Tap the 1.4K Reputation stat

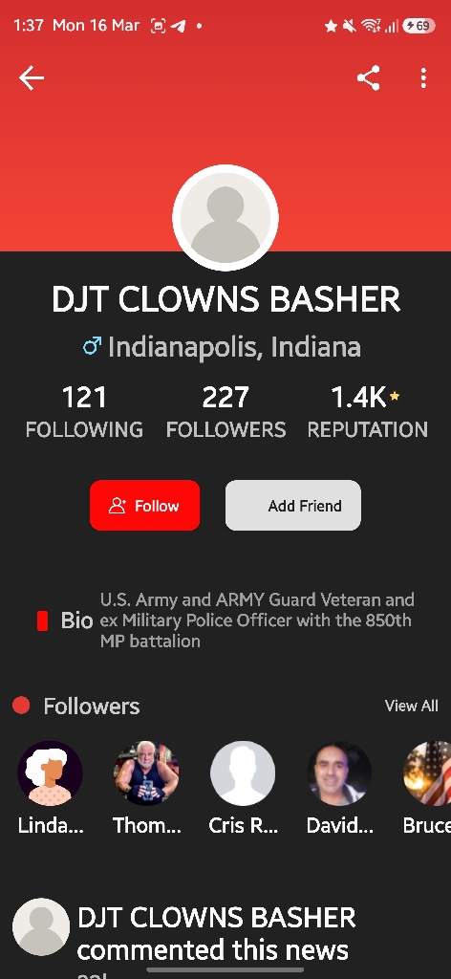368,413
